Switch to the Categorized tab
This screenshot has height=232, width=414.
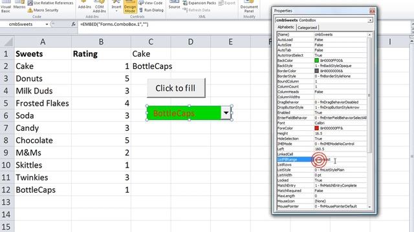(307, 27)
